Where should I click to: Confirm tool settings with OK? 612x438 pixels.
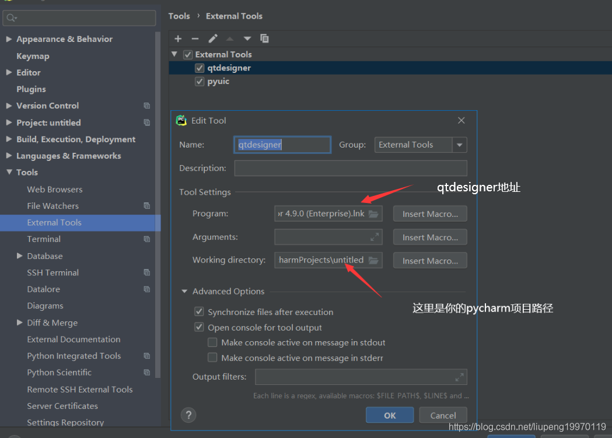pos(390,415)
